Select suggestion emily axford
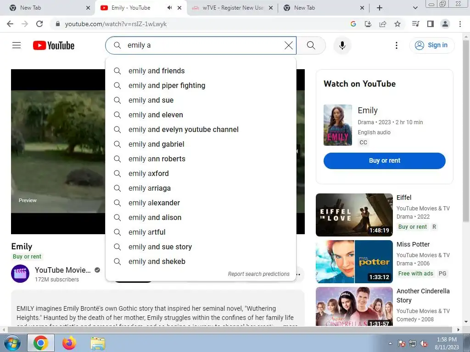 (201, 173)
